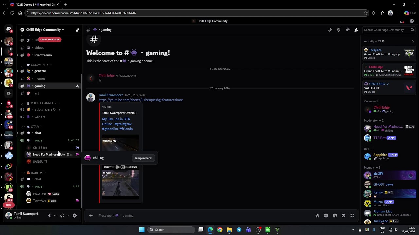Image resolution: width=419 pixels, height=235 pixels.
Task: Open the Inbox icon in title bar
Action: 402,21
